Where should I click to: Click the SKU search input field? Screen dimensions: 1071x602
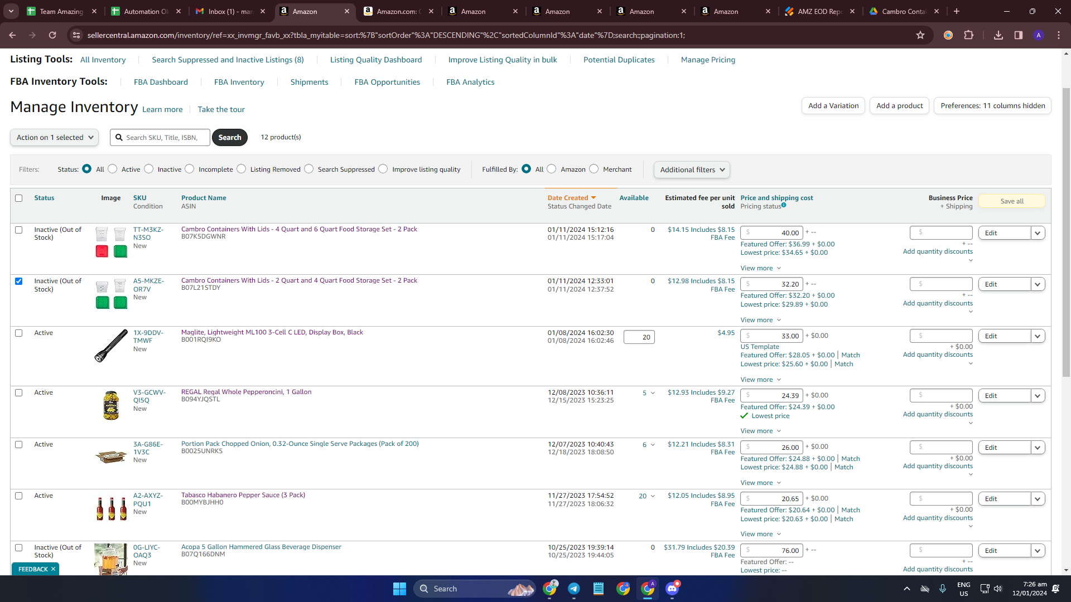tap(161, 138)
